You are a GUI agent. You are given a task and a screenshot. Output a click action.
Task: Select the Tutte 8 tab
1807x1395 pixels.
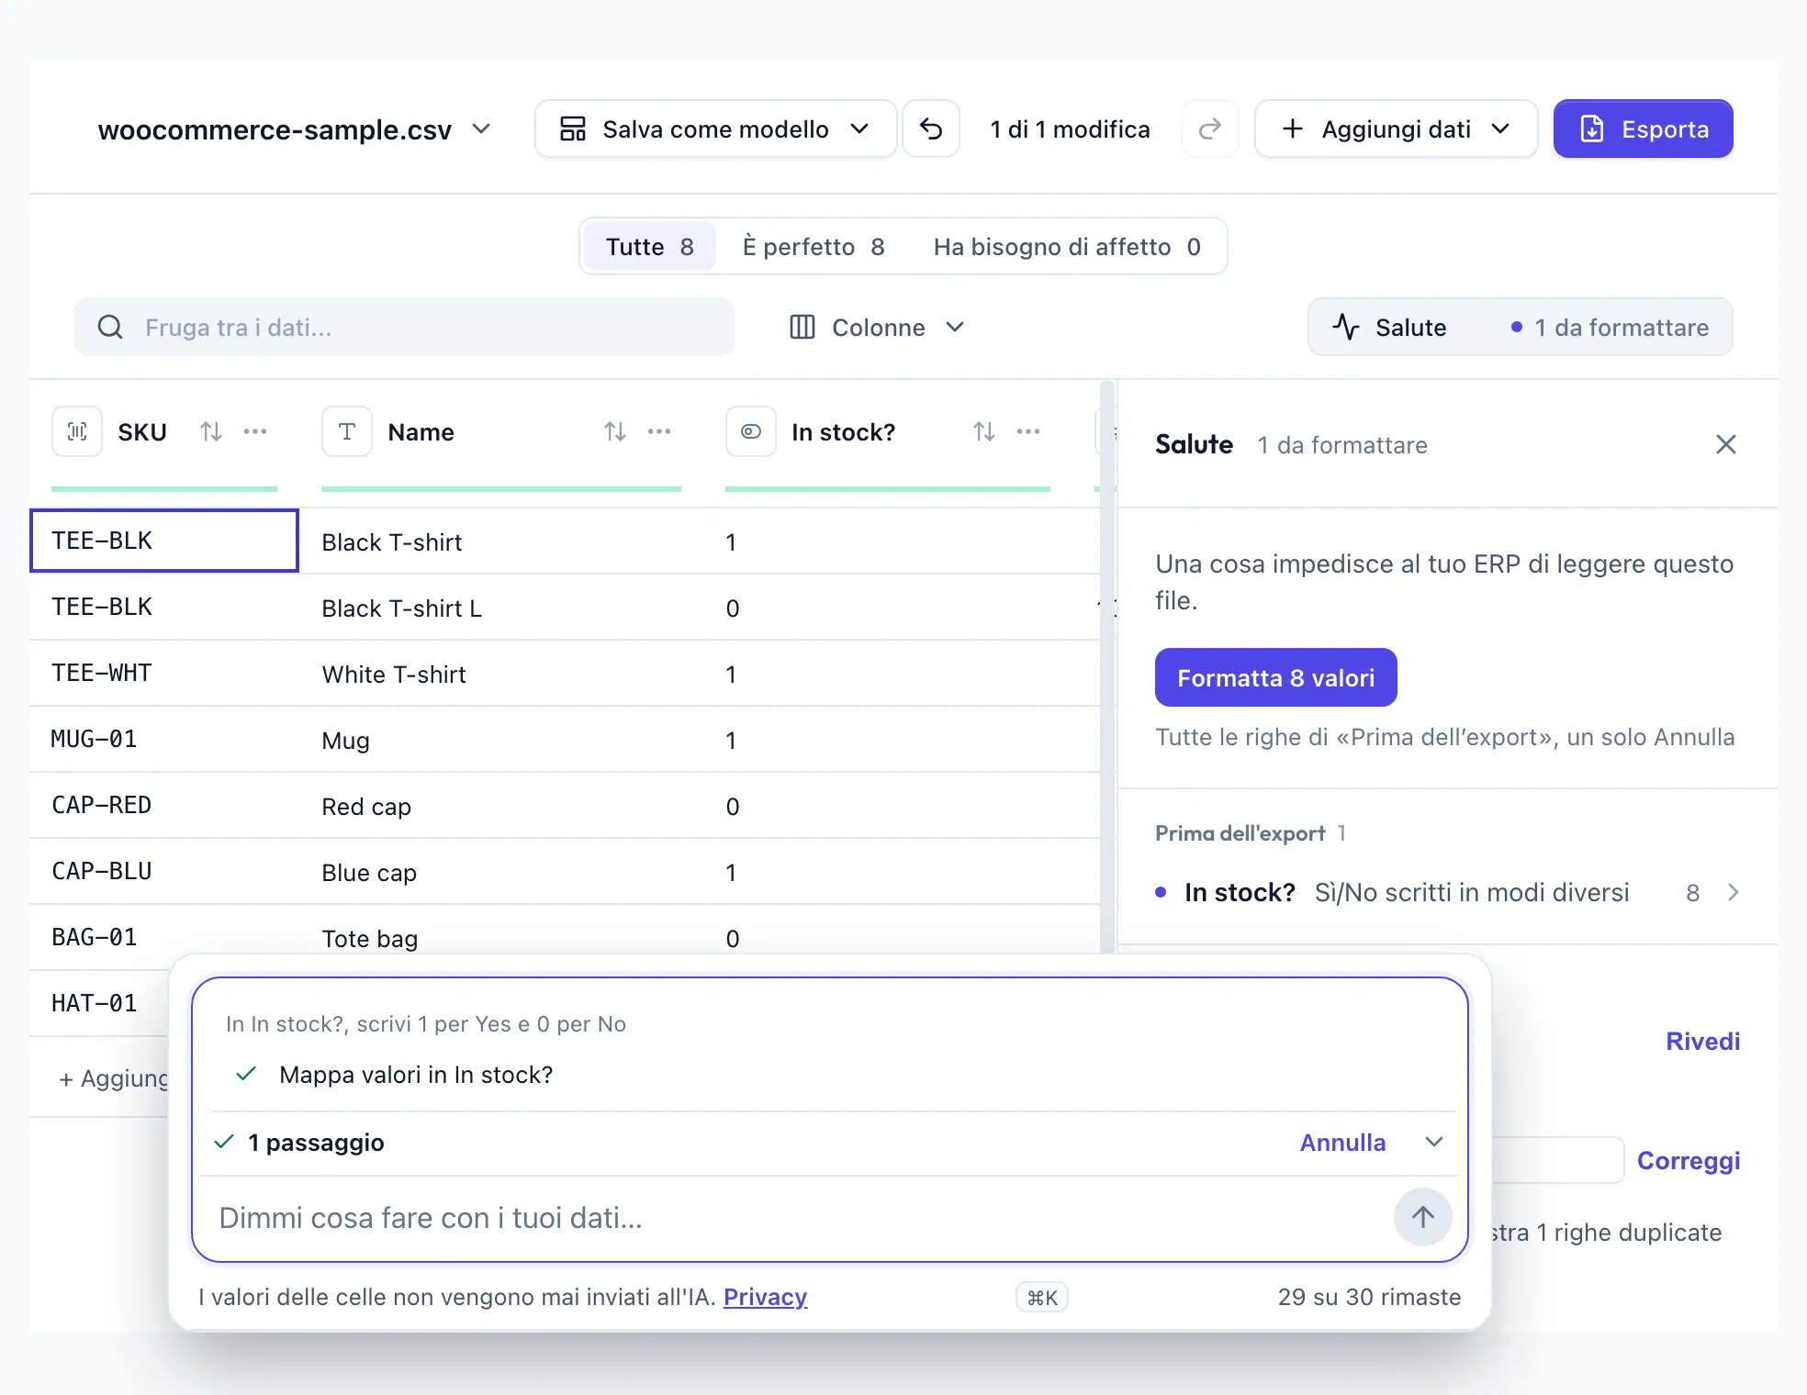tap(649, 246)
